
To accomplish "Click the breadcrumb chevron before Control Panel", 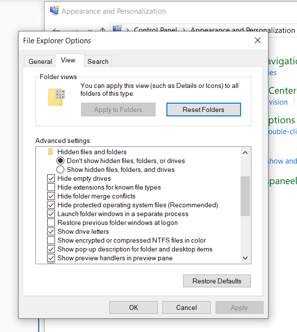I will (x=128, y=30).
